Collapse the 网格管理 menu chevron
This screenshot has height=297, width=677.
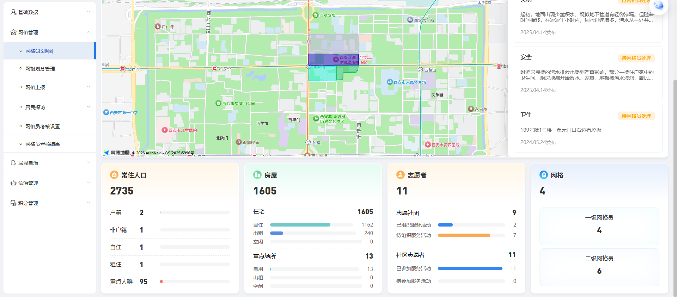[x=89, y=32]
